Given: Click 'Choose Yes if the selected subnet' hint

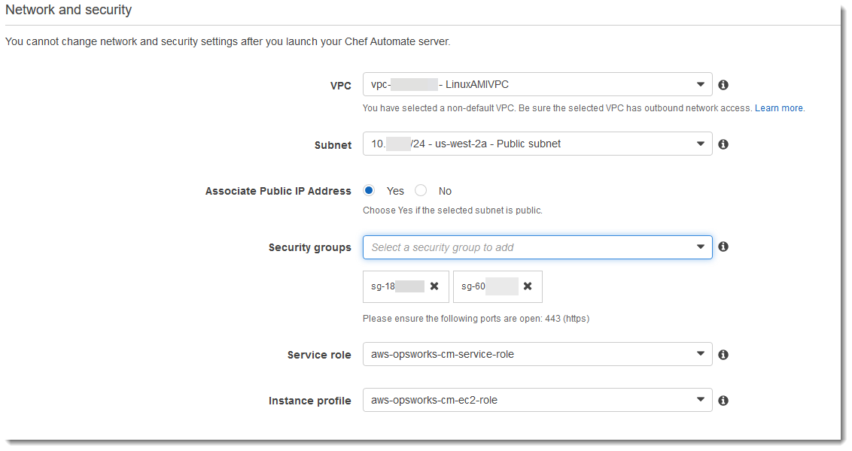Looking at the screenshot, I should [x=452, y=210].
